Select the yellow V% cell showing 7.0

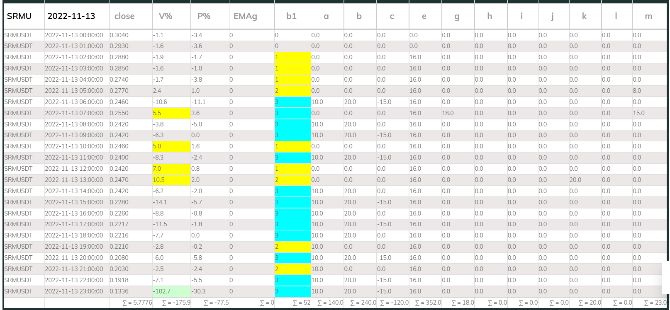[171, 169]
